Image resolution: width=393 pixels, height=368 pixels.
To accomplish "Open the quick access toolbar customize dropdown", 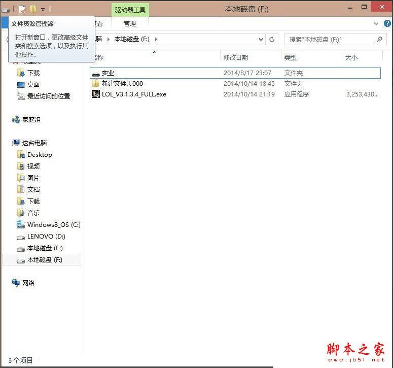I will pyautogui.click(x=43, y=10).
